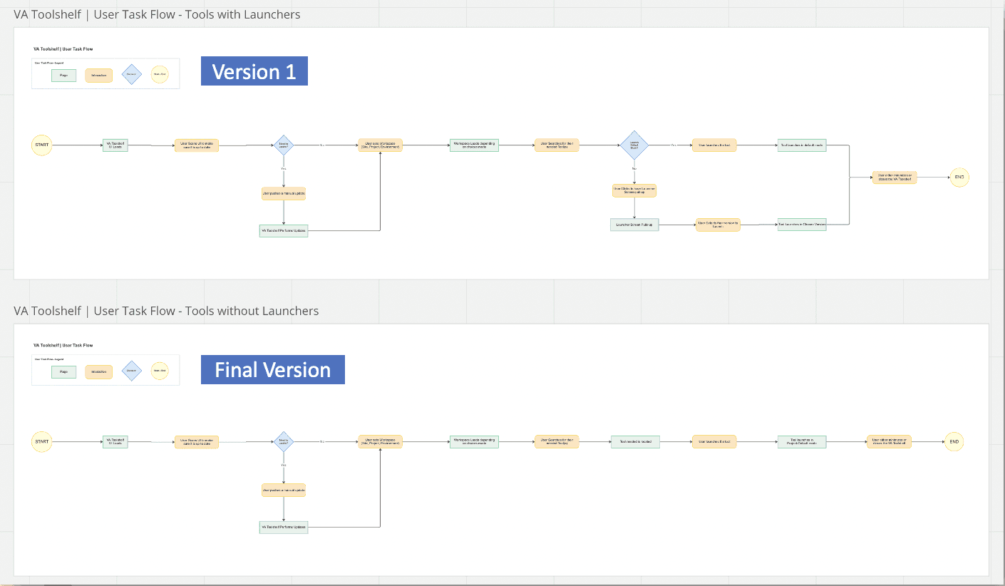The image size is (1005, 586).
Task: Select 'Tool launches in default mode' box
Action: [802, 145]
